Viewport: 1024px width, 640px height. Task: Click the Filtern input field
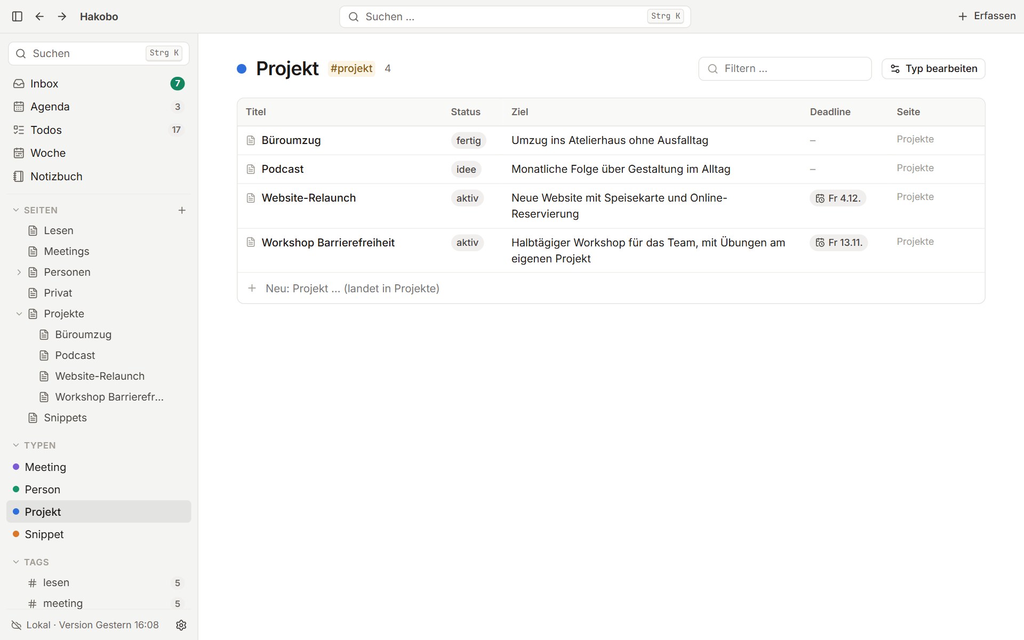coord(785,69)
